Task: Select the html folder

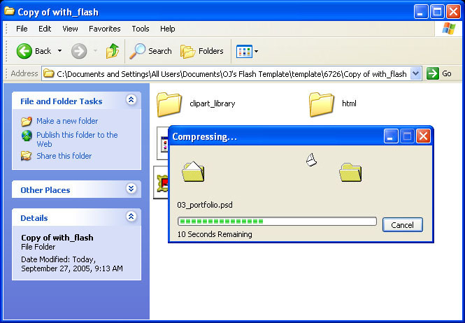Action: point(322,103)
